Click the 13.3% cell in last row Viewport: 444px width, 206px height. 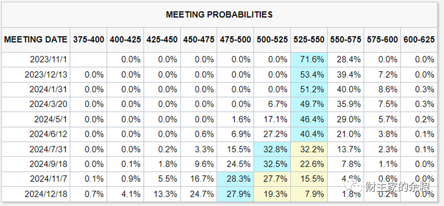165,194
